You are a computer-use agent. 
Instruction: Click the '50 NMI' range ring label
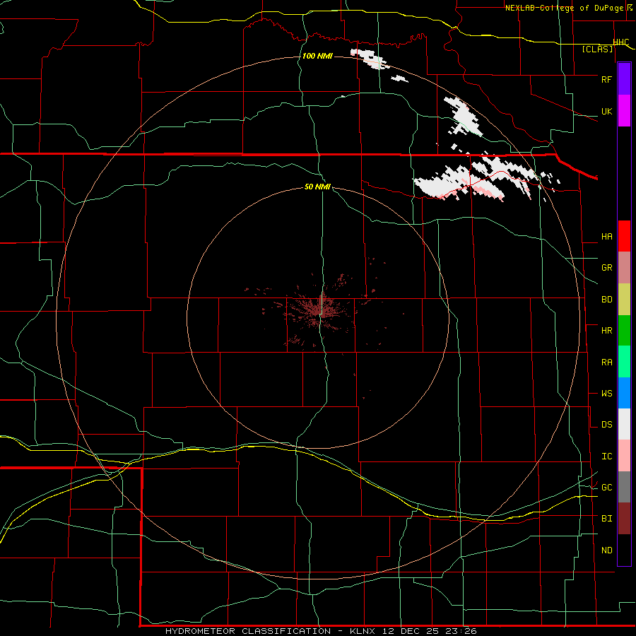point(317,187)
